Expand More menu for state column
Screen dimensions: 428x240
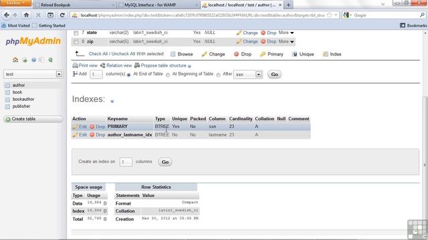click(x=286, y=33)
